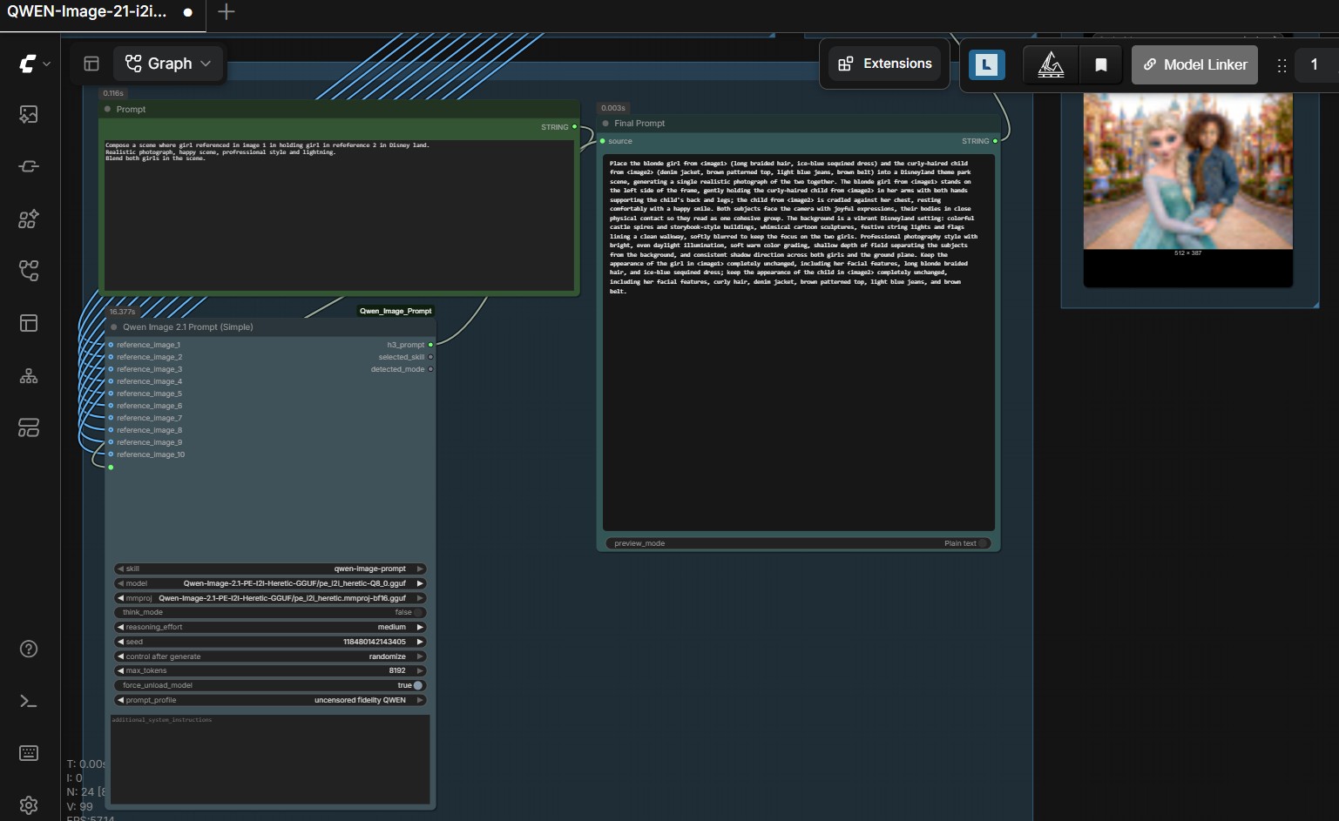Click the additional_system_instructions text field
This screenshot has height=821, width=1339.
click(x=269, y=759)
